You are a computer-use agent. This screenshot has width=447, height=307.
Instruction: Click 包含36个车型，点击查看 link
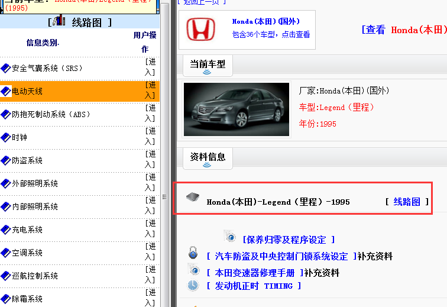(x=271, y=34)
